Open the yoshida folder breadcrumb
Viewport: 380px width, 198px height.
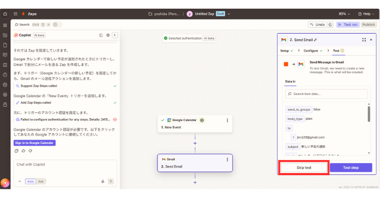[x=164, y=14]
